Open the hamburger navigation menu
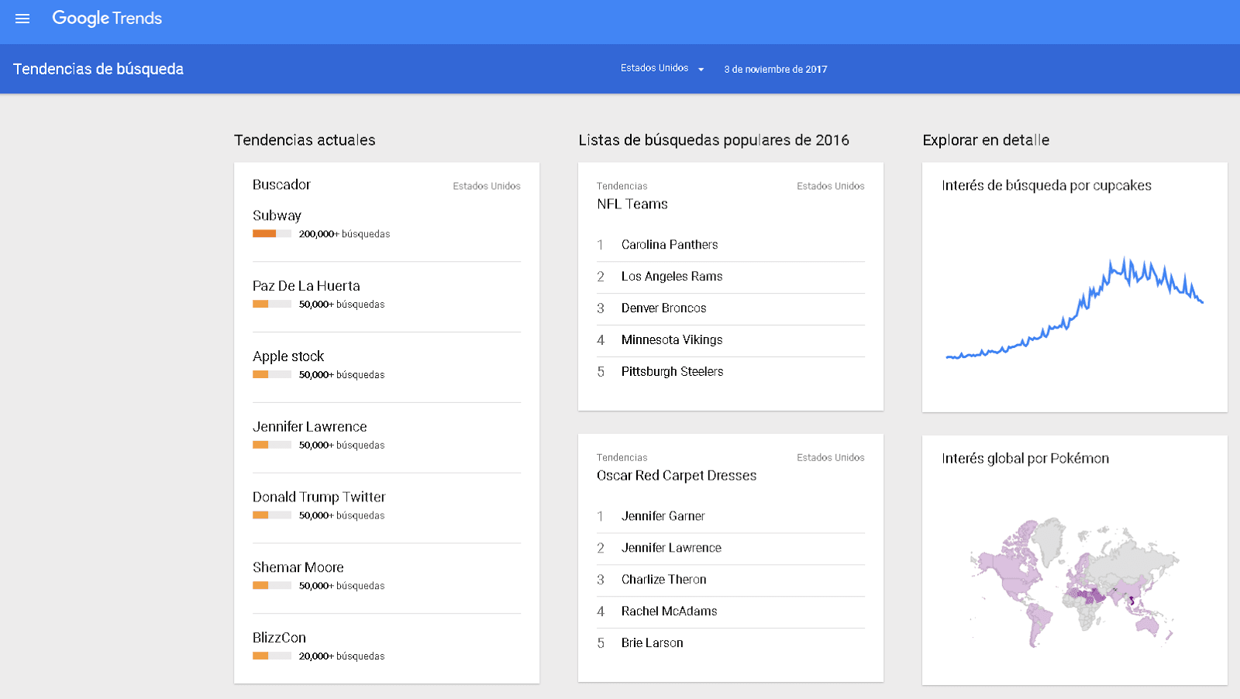 pos(22,19)
